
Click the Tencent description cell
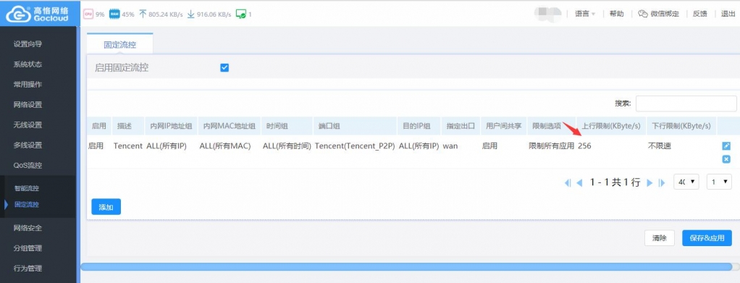pos(128,146)
